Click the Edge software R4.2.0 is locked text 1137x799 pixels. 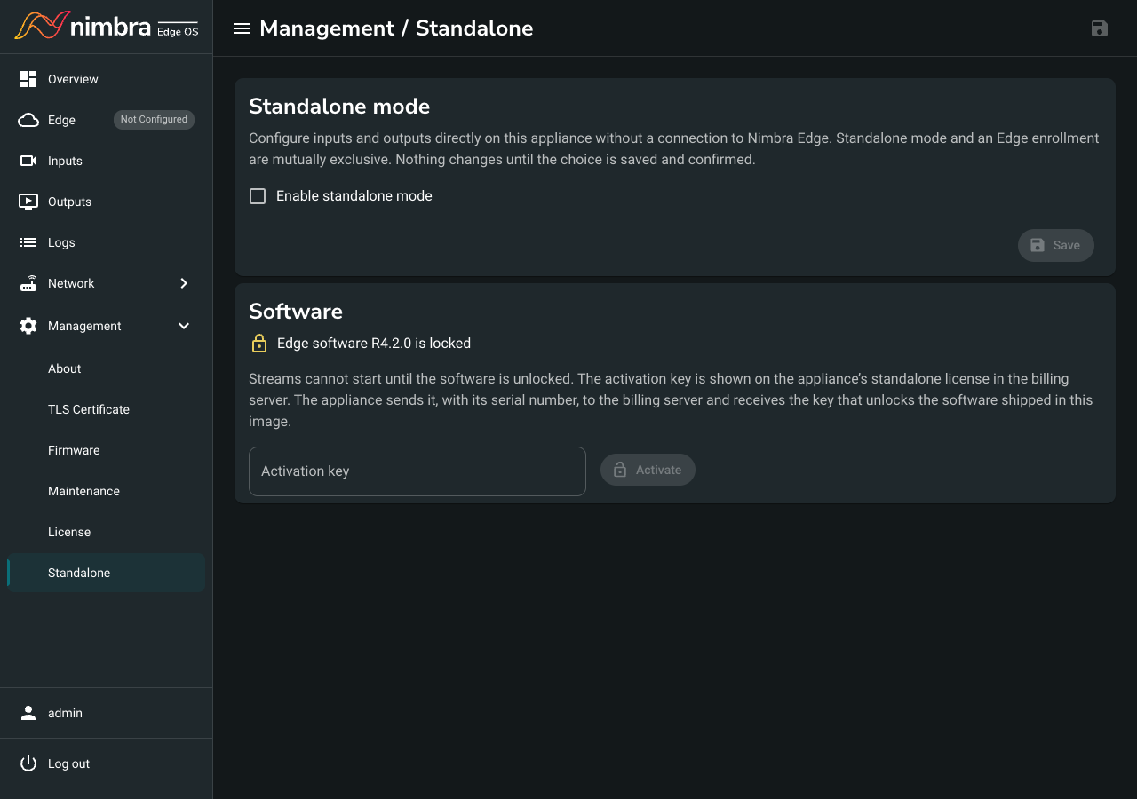pyautogui.click(x=374, y=343)
